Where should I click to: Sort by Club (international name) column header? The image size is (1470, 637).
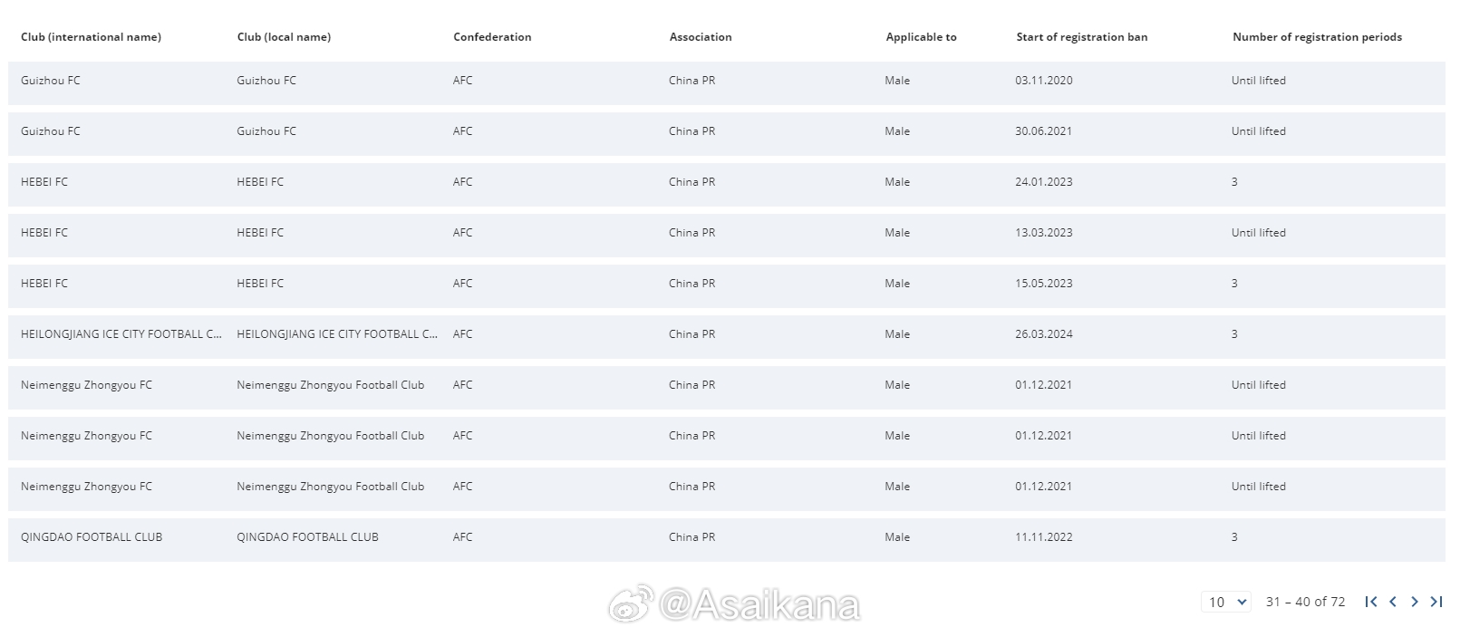click(91, 37)
